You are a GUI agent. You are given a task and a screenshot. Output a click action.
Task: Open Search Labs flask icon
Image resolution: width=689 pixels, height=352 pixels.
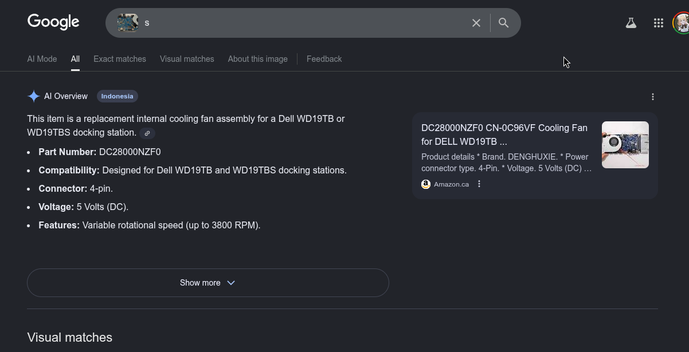tap(631, 23)
